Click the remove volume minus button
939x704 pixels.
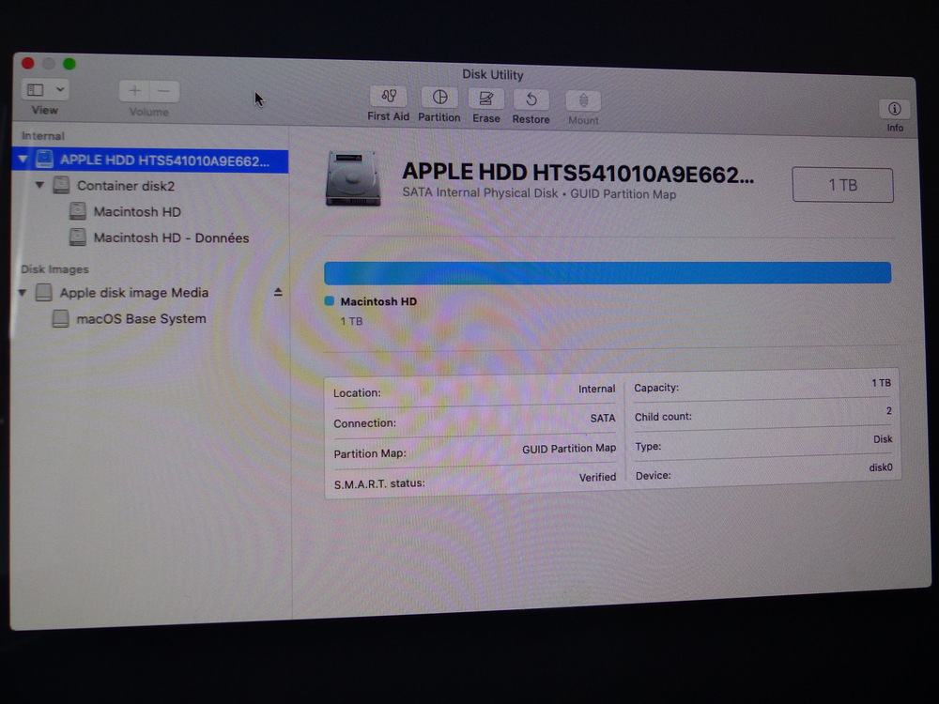164,92
